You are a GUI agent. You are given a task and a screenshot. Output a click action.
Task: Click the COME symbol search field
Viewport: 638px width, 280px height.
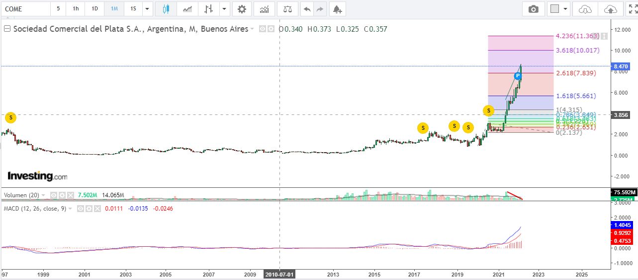click(26, 9)
